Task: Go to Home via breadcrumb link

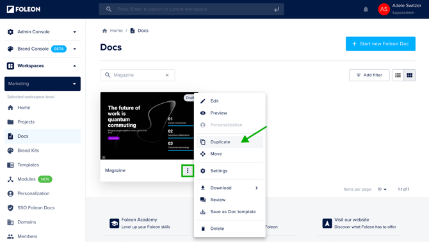Action: (117, 31)
